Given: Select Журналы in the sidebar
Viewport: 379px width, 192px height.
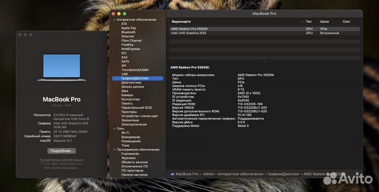Looking at the screenshot, I should click(x=128, y=158).
